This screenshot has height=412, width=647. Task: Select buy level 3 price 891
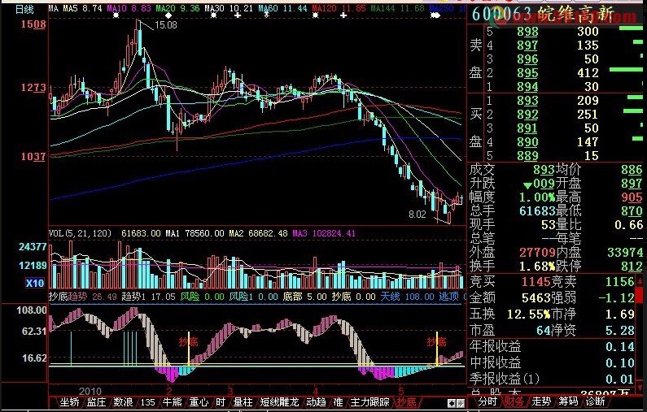coord(527,128)
